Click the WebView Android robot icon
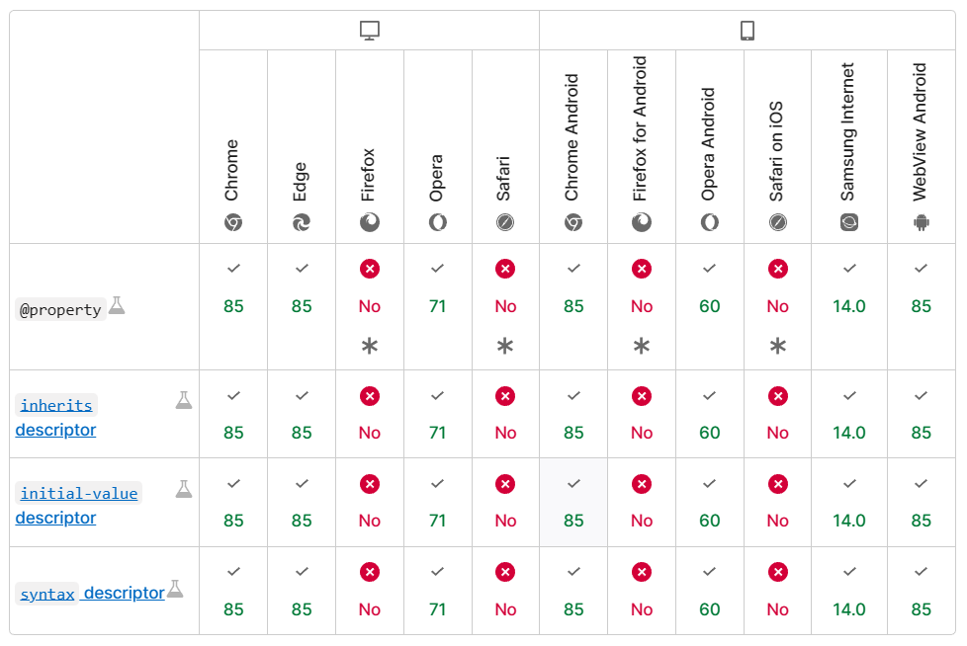 [x=922, y=223]
